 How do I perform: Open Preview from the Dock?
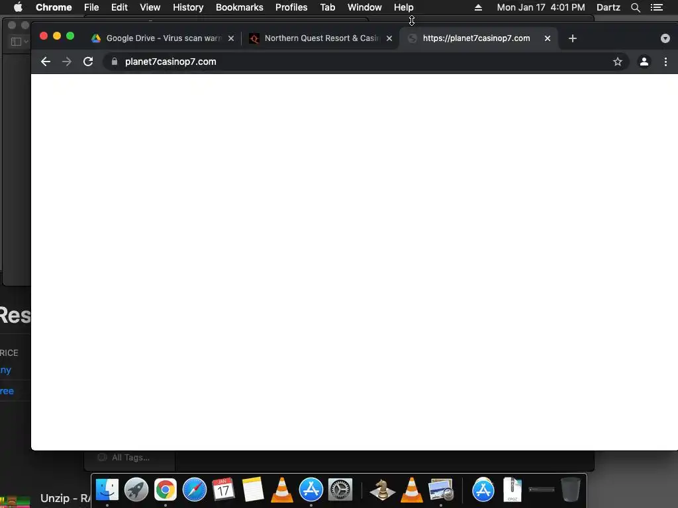click(x=440, y=490)
